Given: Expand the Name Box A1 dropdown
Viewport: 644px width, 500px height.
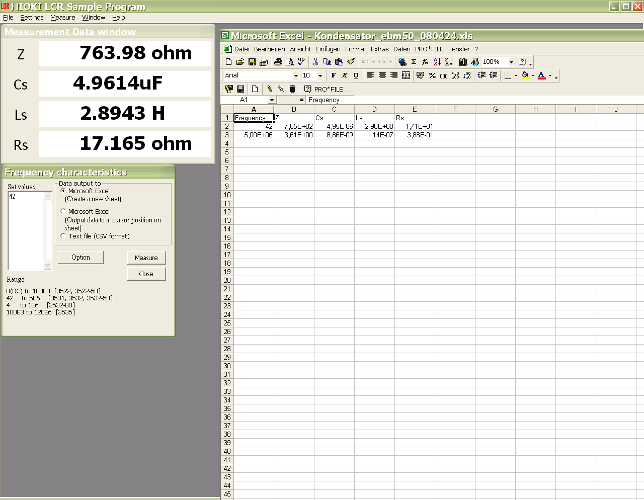Looking at the screenshot, I should 272,100.
